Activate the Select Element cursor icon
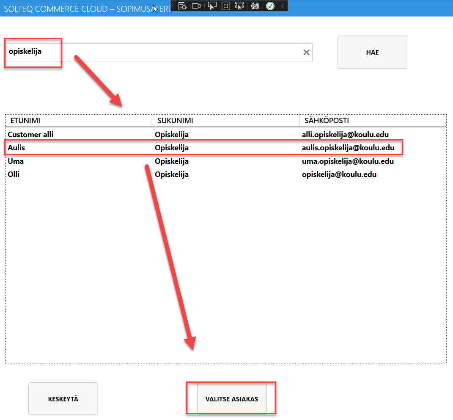 (x=212, y=6)
